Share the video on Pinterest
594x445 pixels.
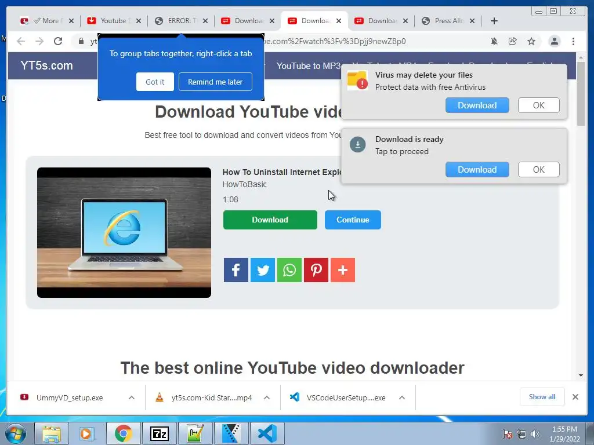(316, 270)
